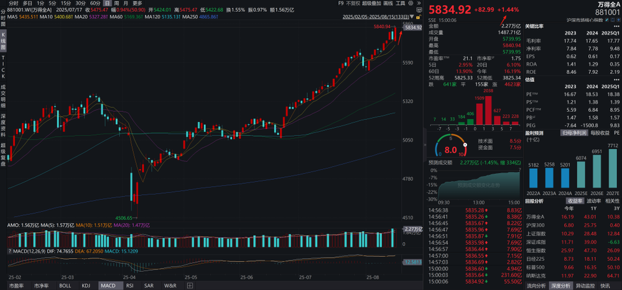Toggle return analysis to 波动率
The height and width of the screenshot is (290, 622).
tap(594, 201)
